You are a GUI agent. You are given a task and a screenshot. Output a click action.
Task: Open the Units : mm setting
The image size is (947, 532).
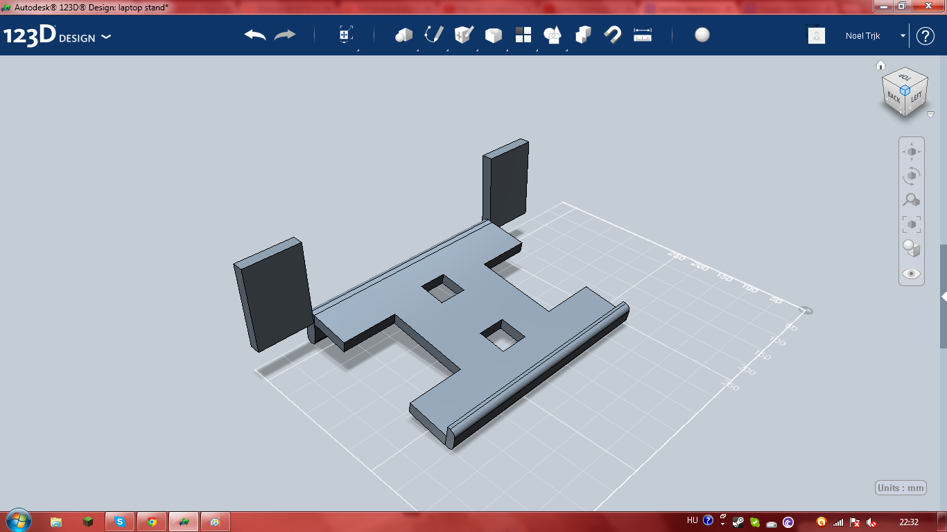tap(901, 488)
